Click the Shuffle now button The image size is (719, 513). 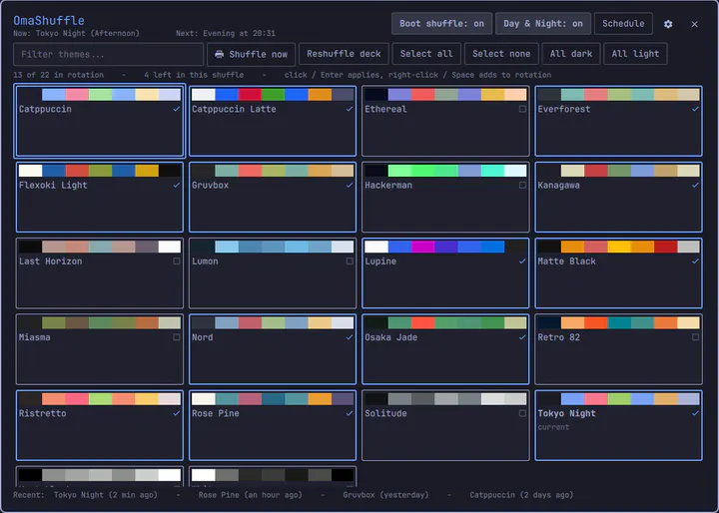251,54
